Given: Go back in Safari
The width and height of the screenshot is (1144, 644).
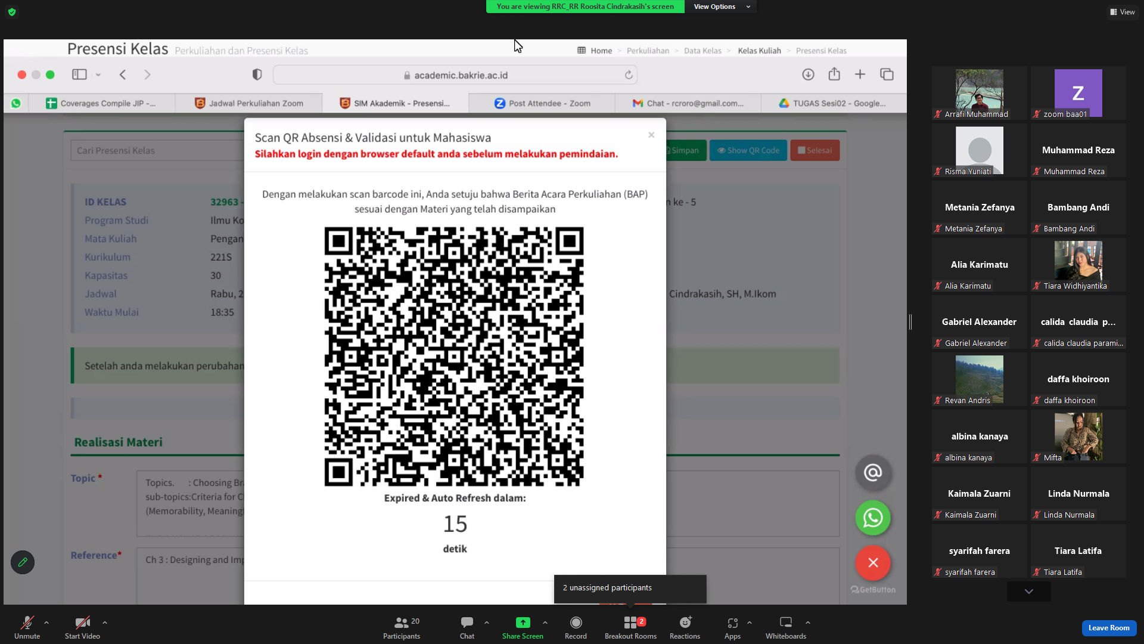Looking at the screenshot, I should point(123,75).
